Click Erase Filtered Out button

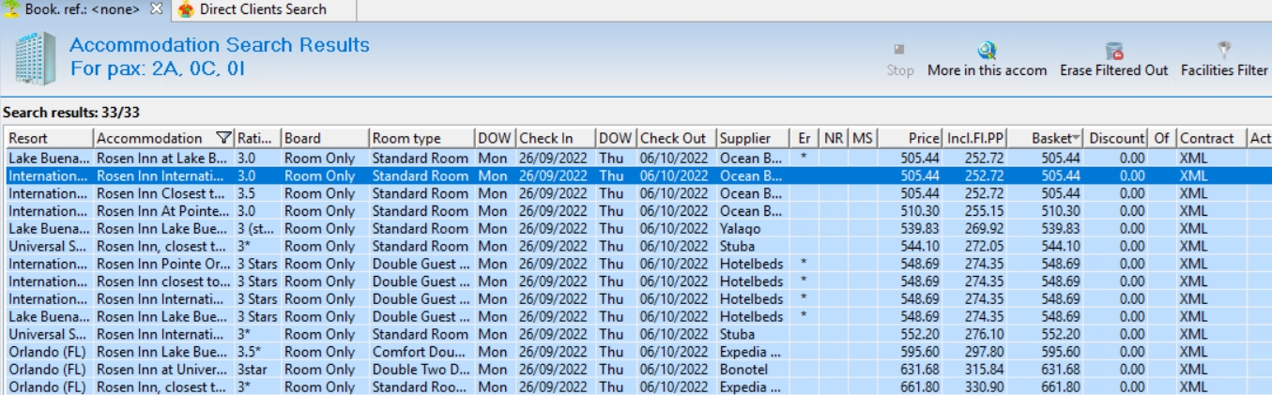tap(1114, 60)
